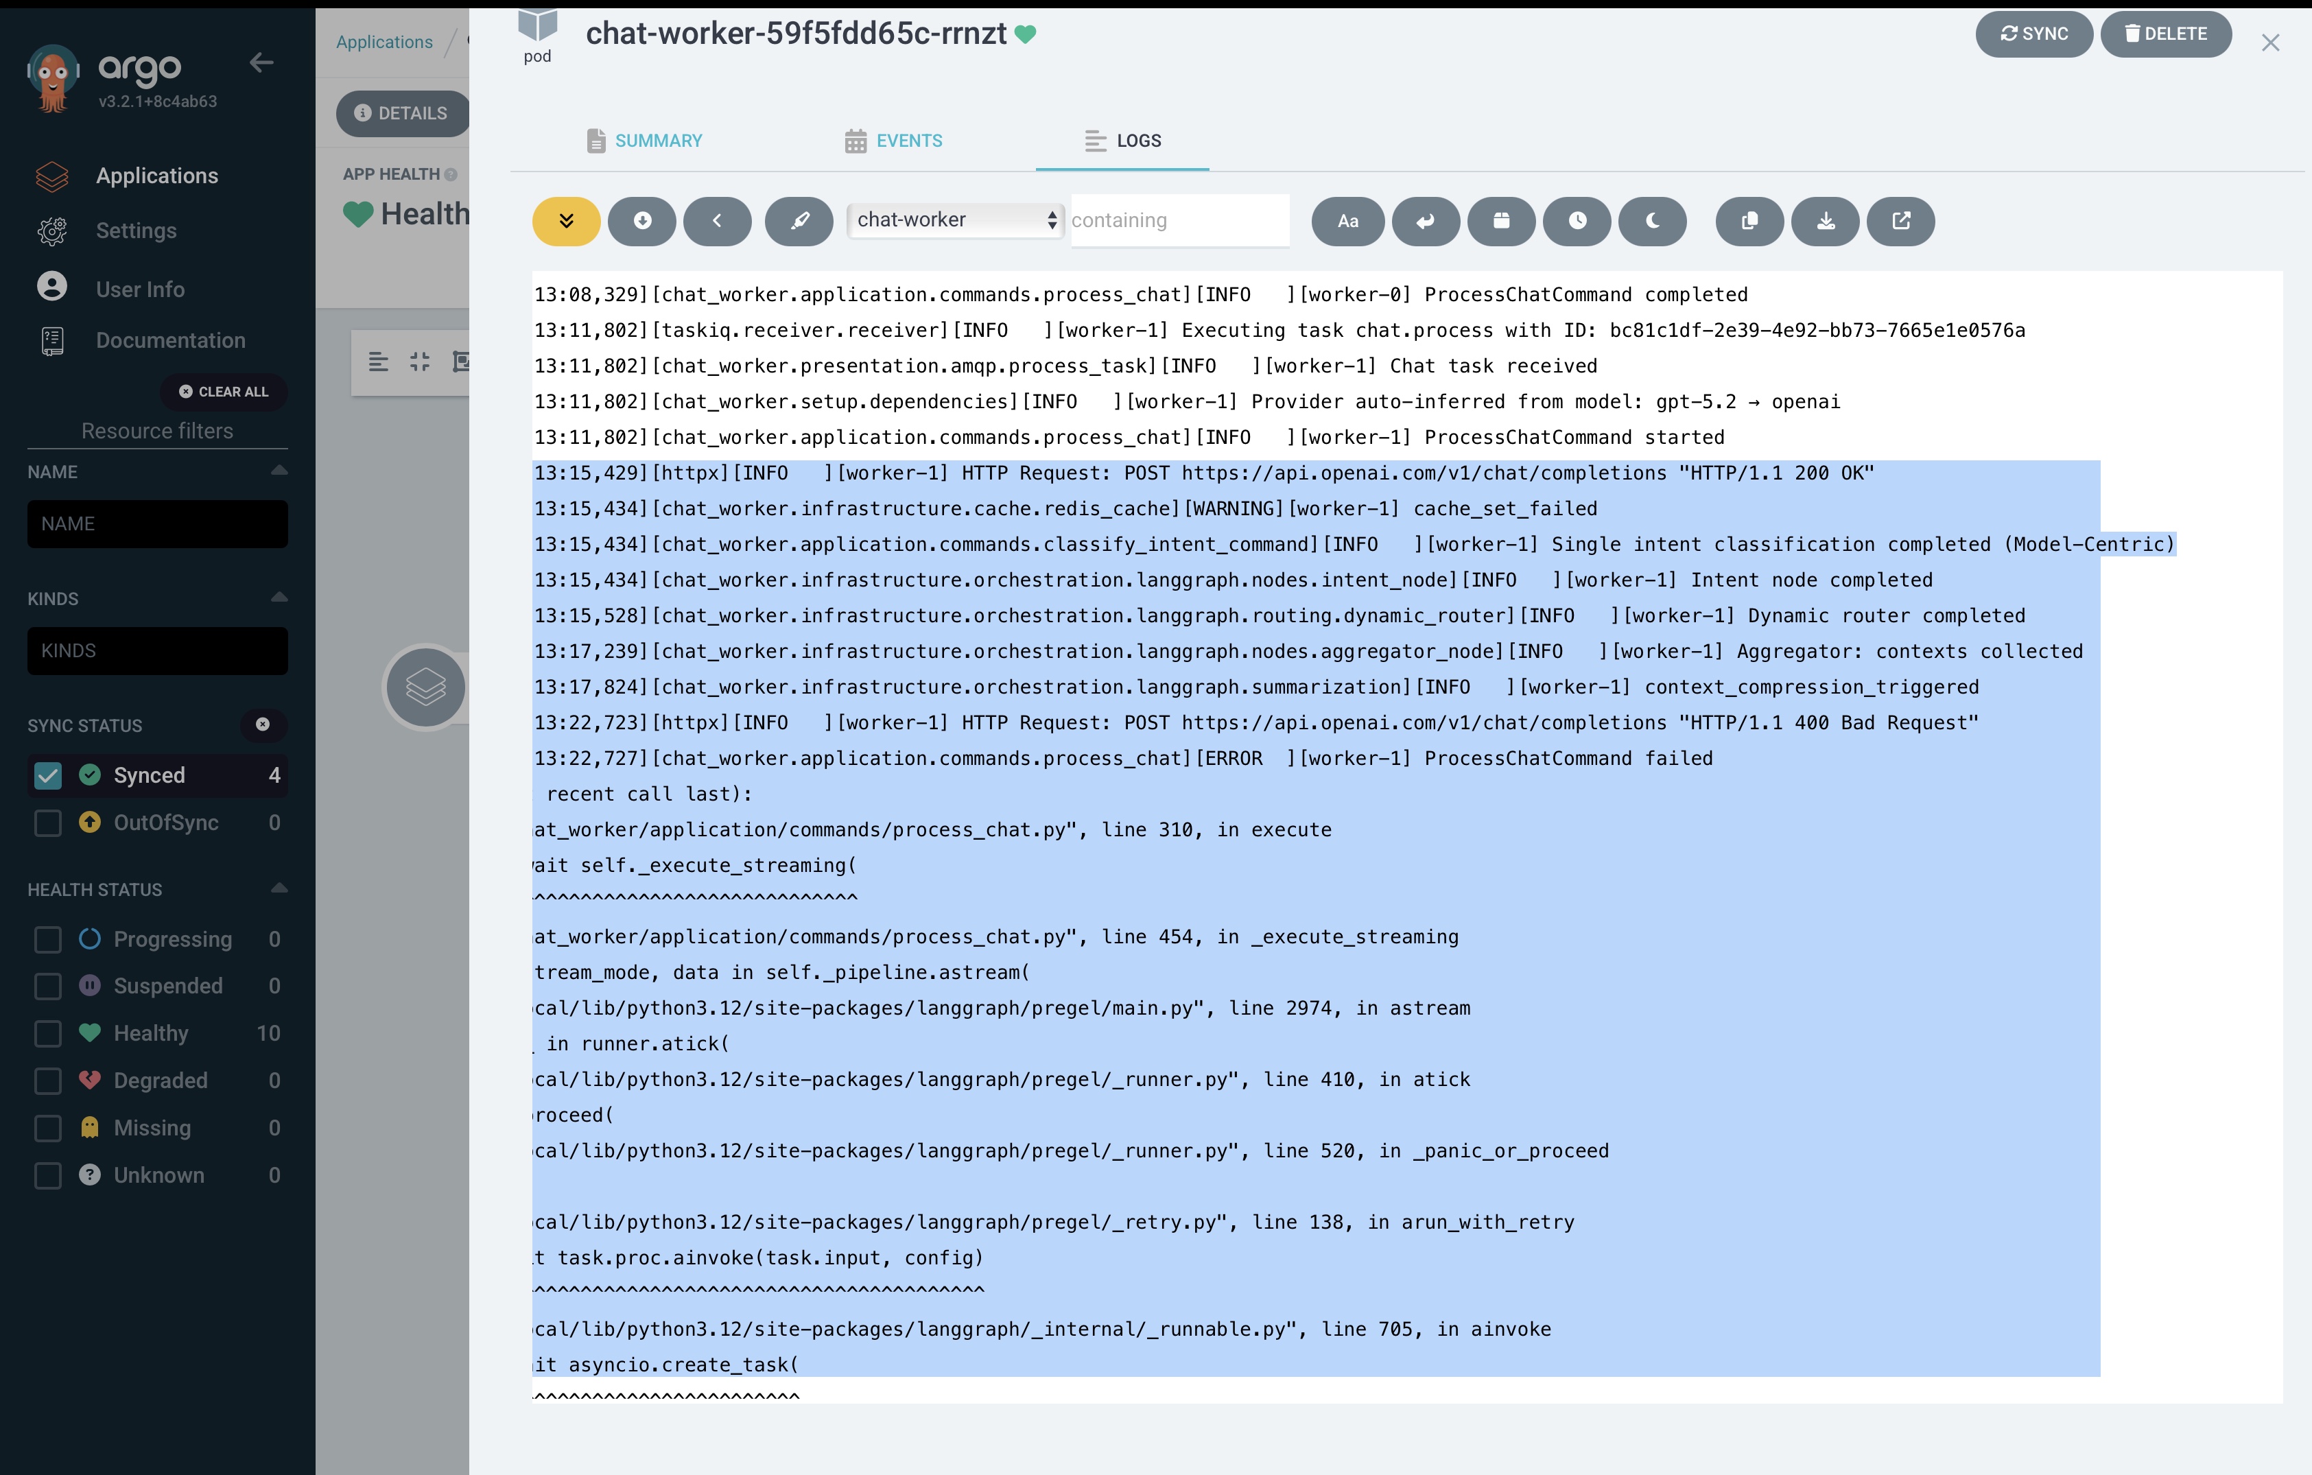Collapse the HEALTH STATUS filter section

click(x=279, y=888)
